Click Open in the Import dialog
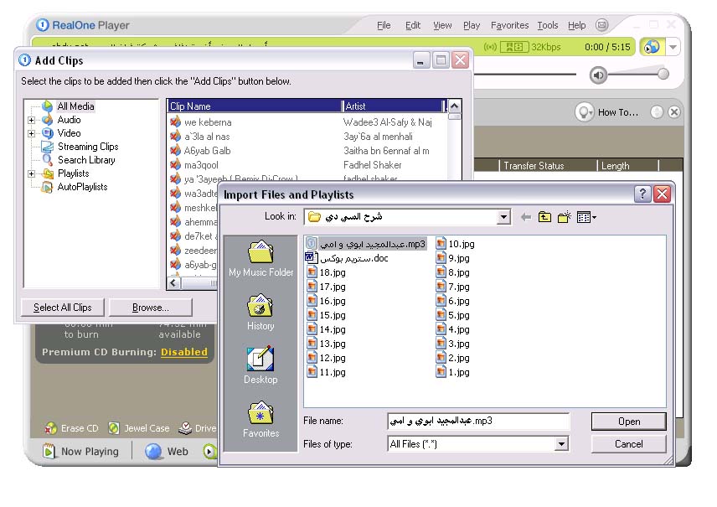Viewport: 717px width, 507px height. point(629,422)
